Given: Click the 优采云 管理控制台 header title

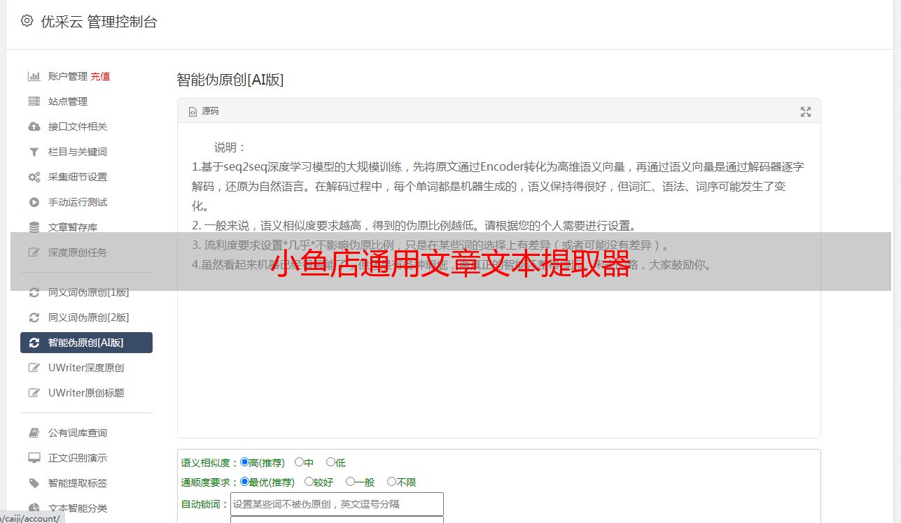Looking at the screenshot, I should coord(99,22).
